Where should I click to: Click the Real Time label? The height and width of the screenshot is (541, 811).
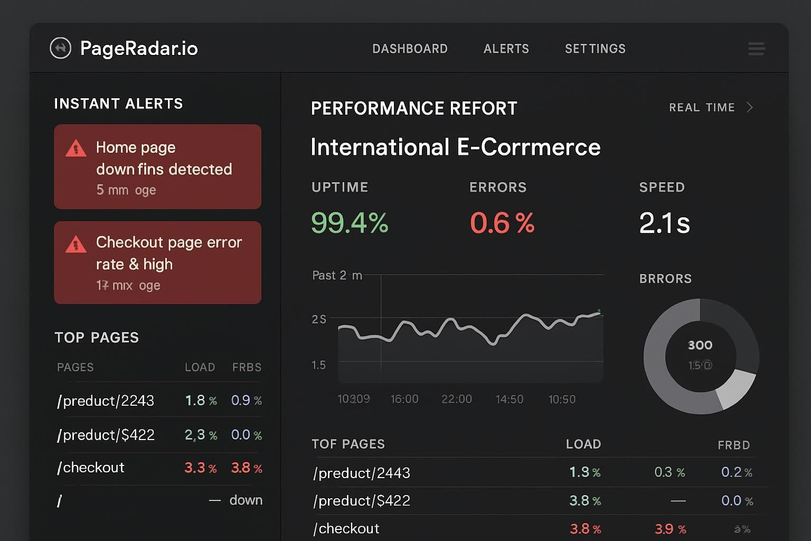click(x=702, y=107)
